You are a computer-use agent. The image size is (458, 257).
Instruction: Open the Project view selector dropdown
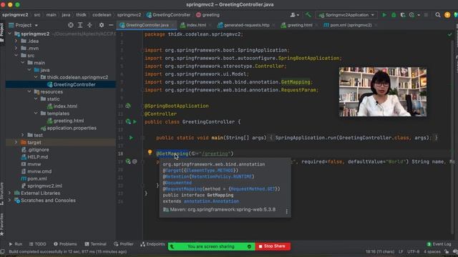pyautogui.click(x=24, y=25)
